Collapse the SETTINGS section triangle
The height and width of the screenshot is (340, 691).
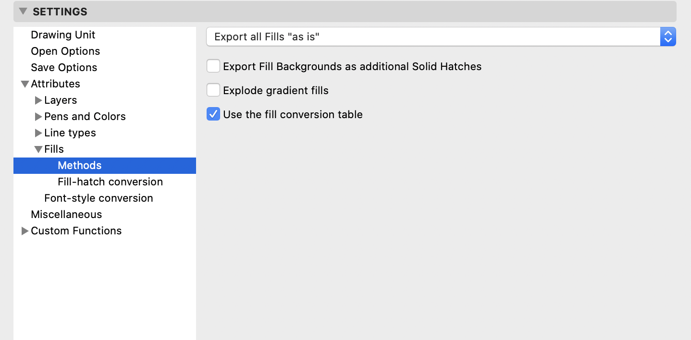(23, 12)
